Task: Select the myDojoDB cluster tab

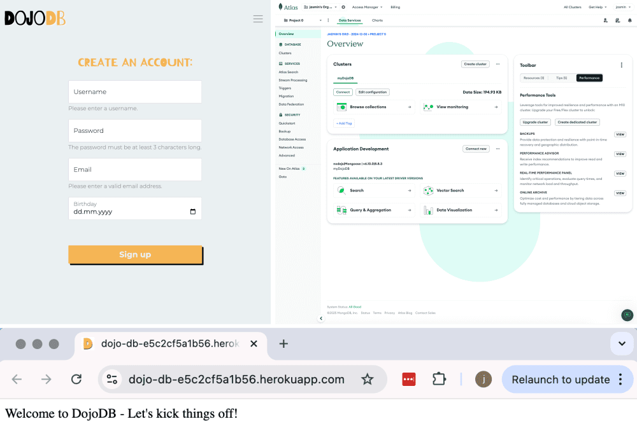Action: [x=345, y=78]
